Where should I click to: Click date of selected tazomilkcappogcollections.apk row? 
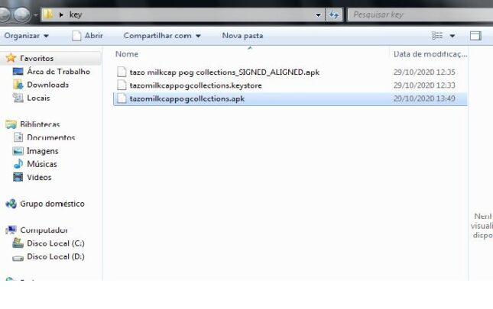[424, 98]
